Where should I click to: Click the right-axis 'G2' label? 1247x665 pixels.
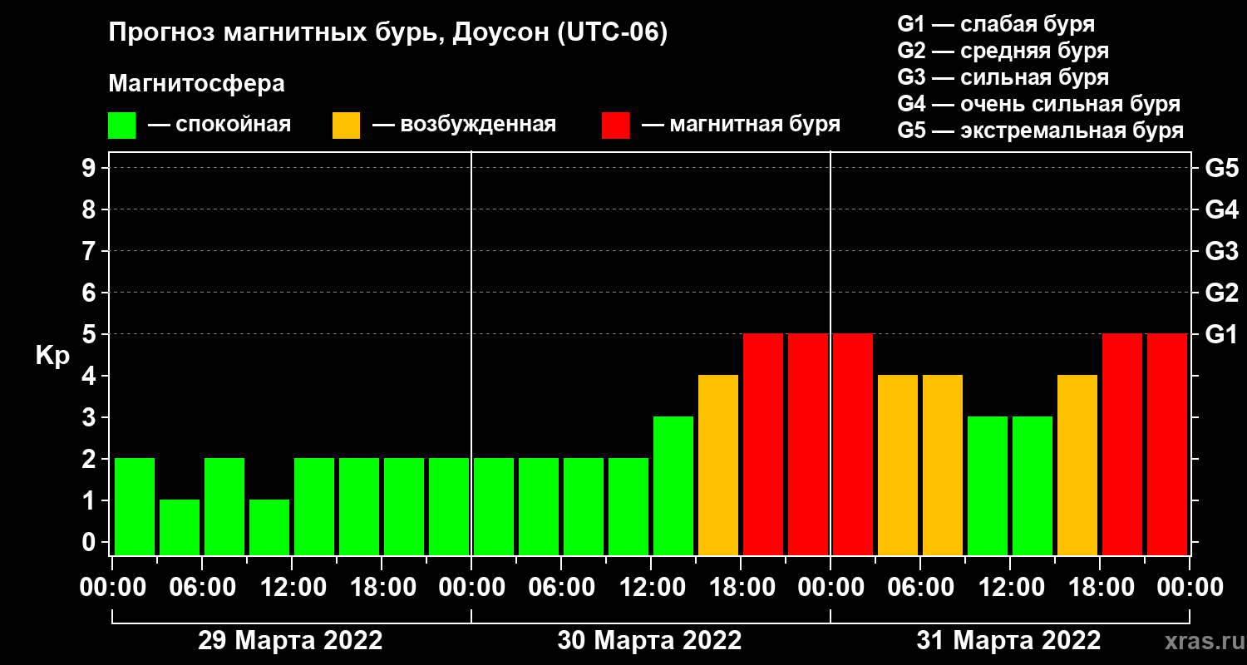(x=1221, y=293)
